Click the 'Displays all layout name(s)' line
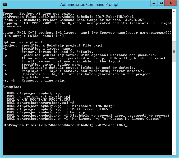This screenshot has height=158, width=179. pyautogui.click(x=83, y=71)
